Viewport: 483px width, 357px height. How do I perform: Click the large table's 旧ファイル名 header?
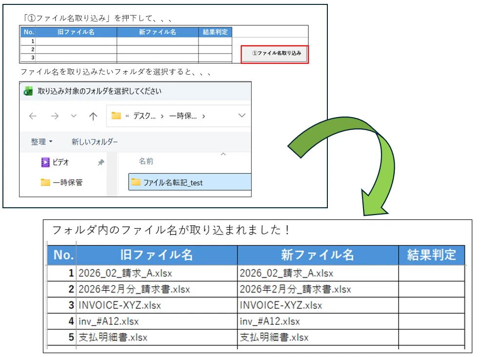[157, 255]
